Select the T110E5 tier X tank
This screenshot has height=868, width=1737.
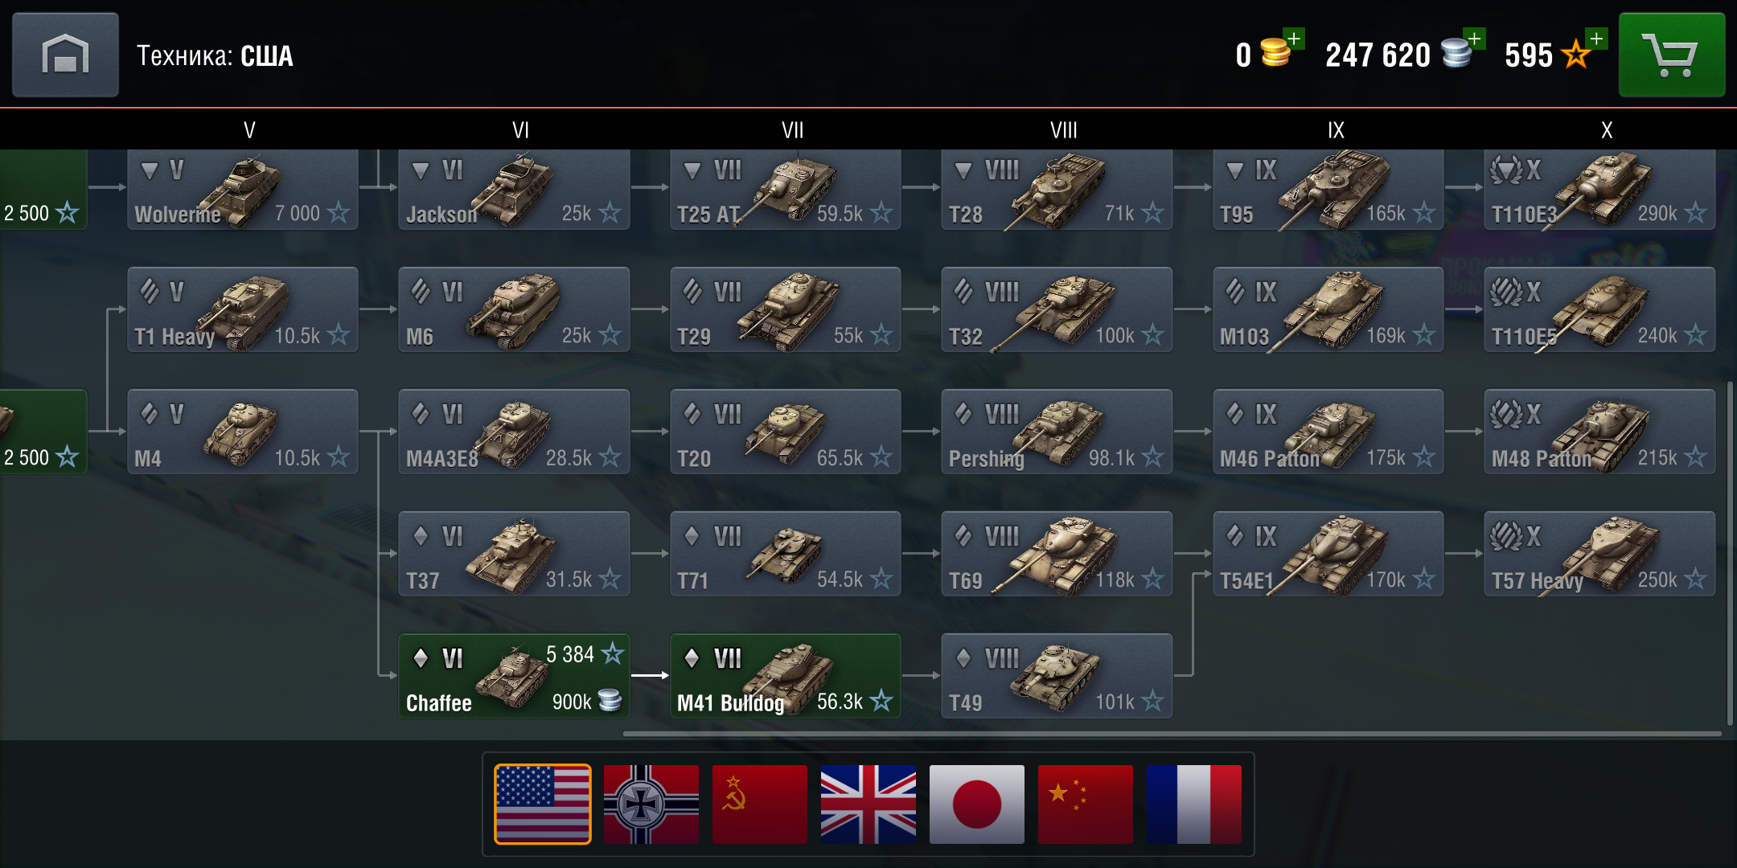click(1599, 309)
